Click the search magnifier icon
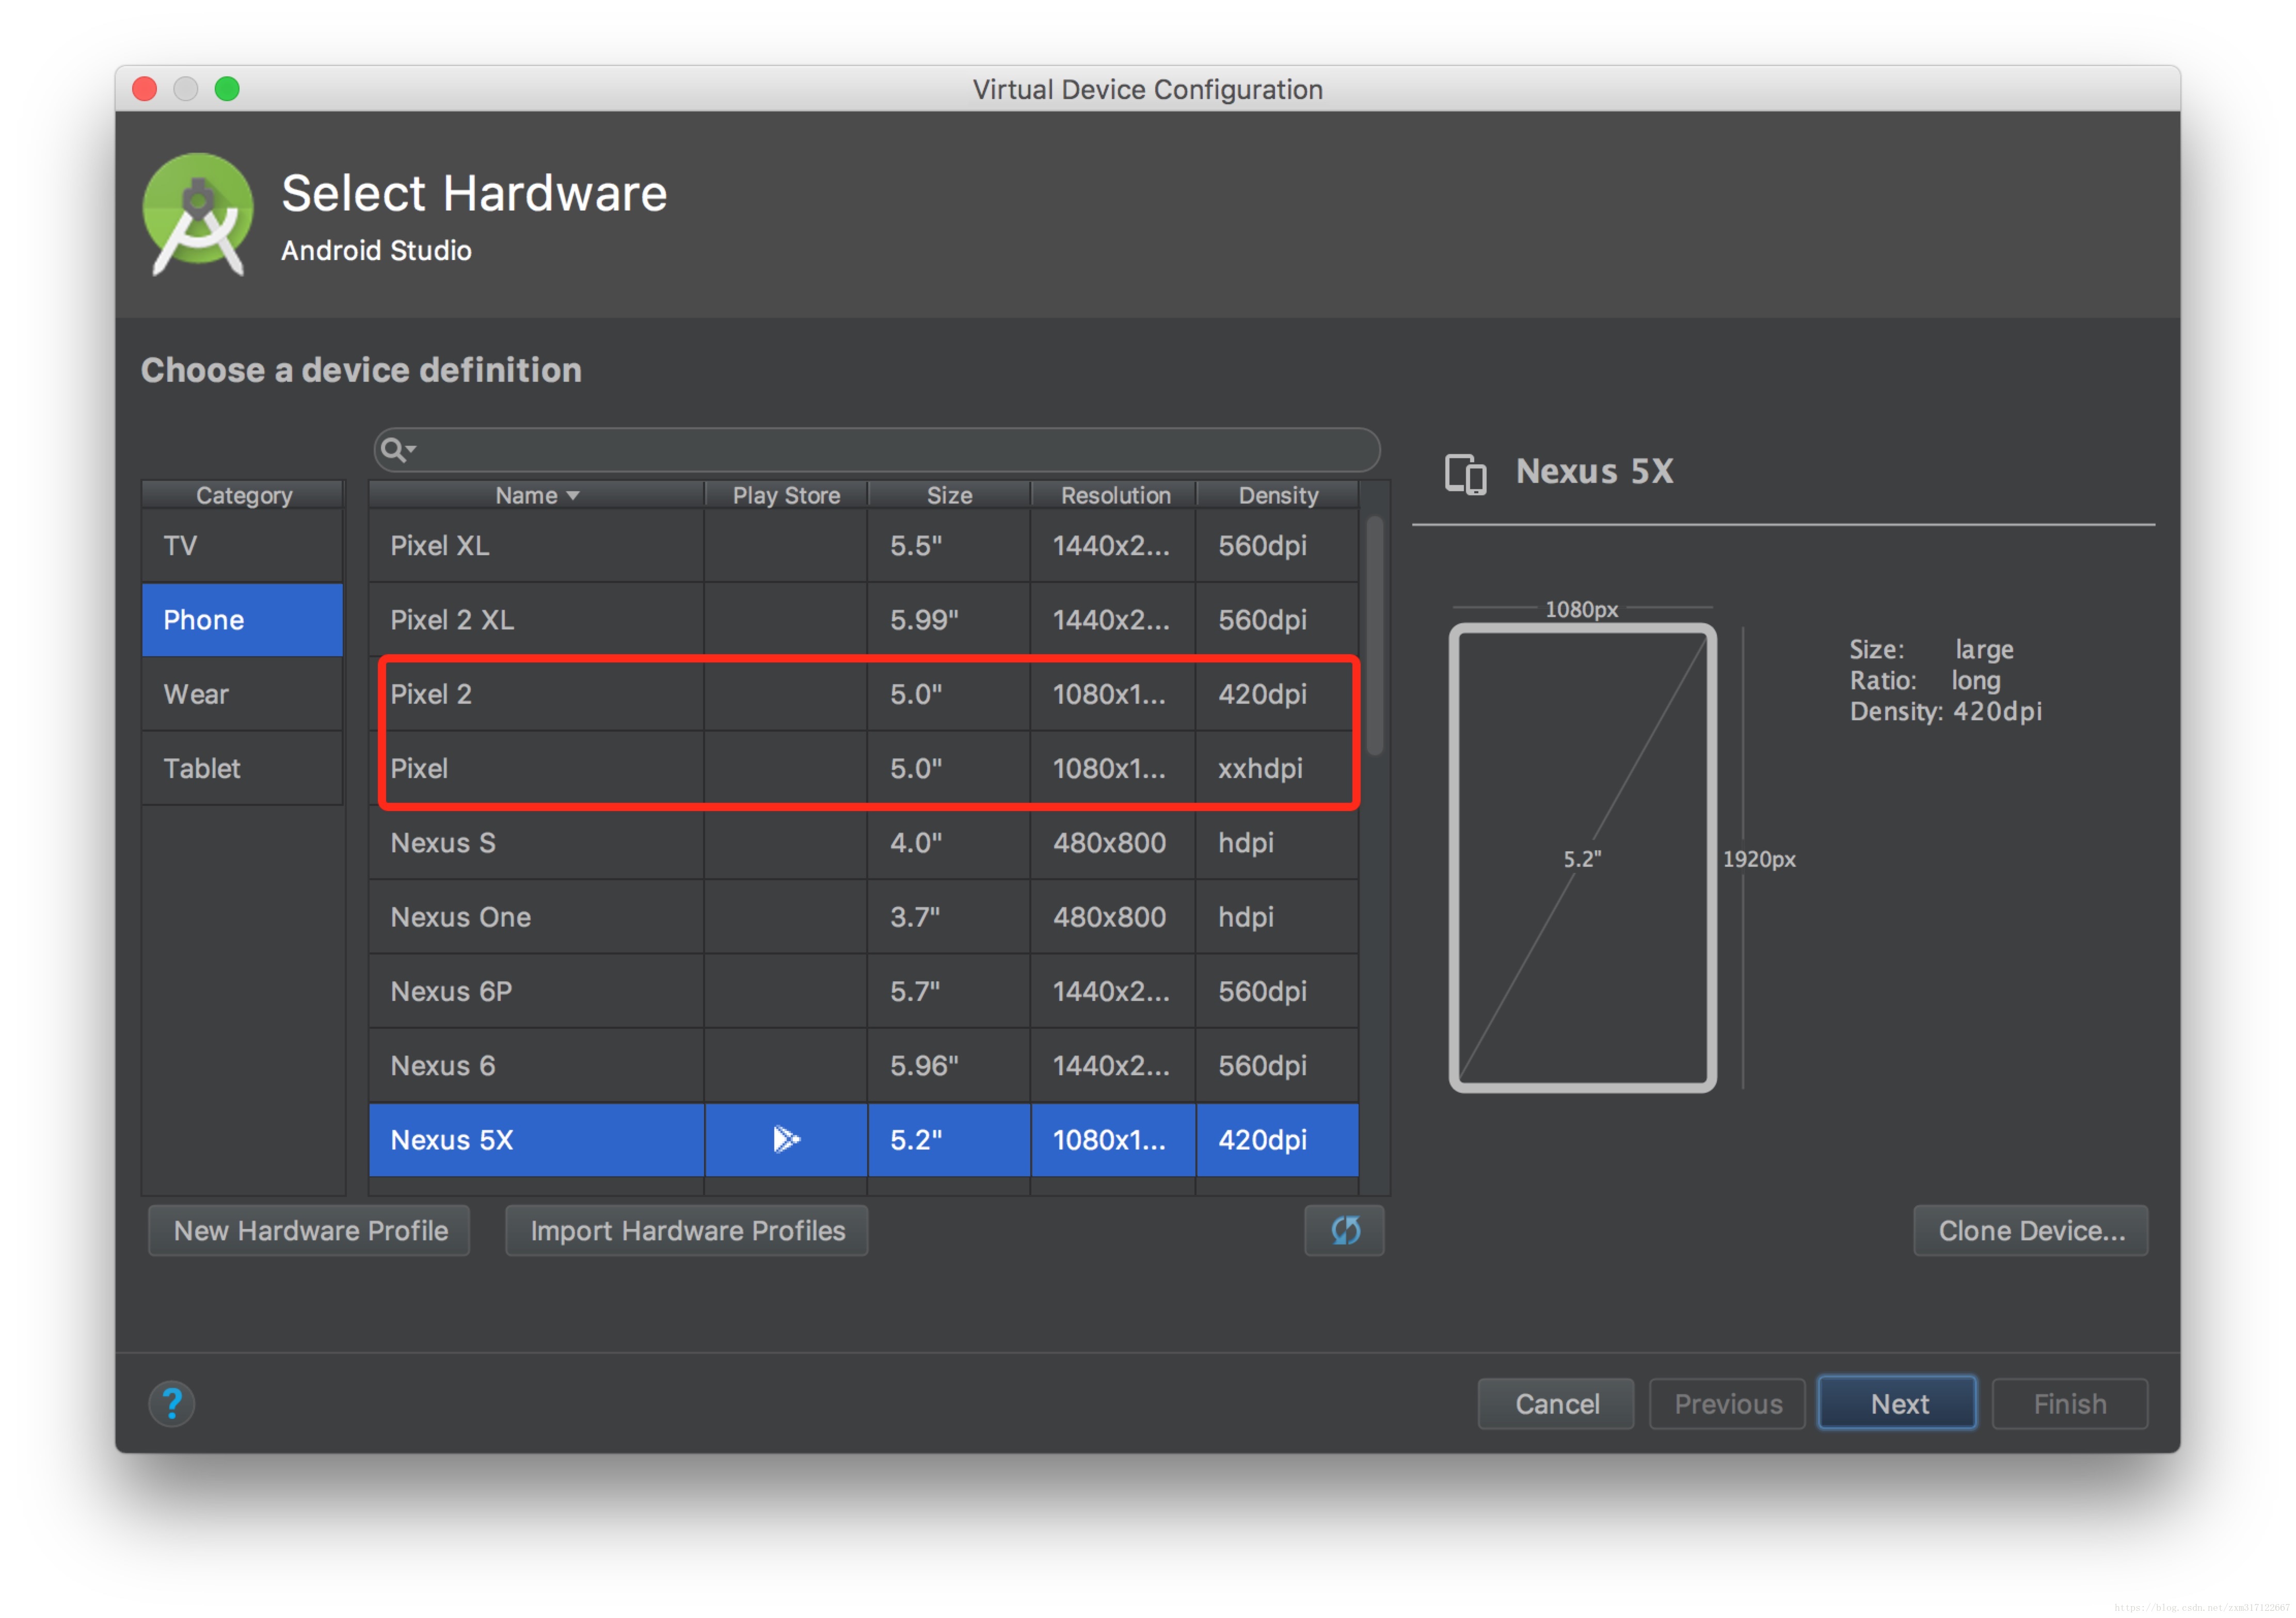The width and height of the screenshot is (2296, 1618). pyautogui.click(x=392, y=450)
